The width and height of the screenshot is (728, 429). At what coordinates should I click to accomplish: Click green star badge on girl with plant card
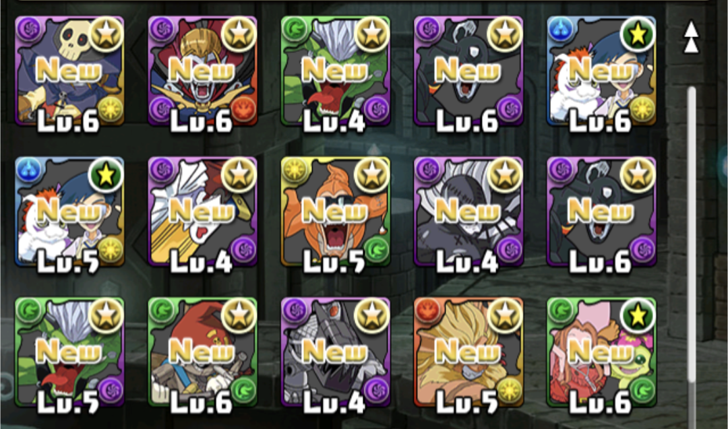point(638,315)
